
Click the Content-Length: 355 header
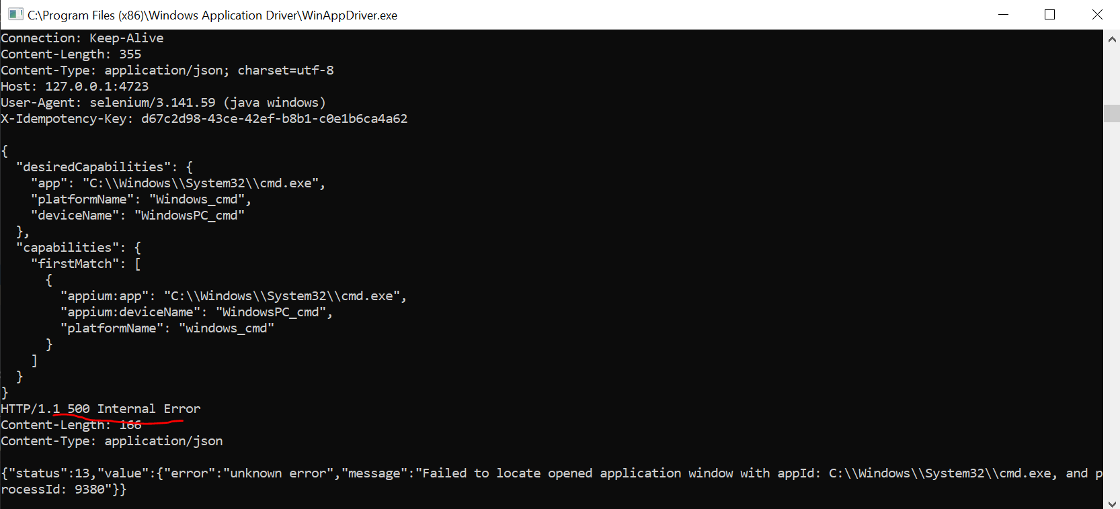pyautogui.click(x=71, y=54)
